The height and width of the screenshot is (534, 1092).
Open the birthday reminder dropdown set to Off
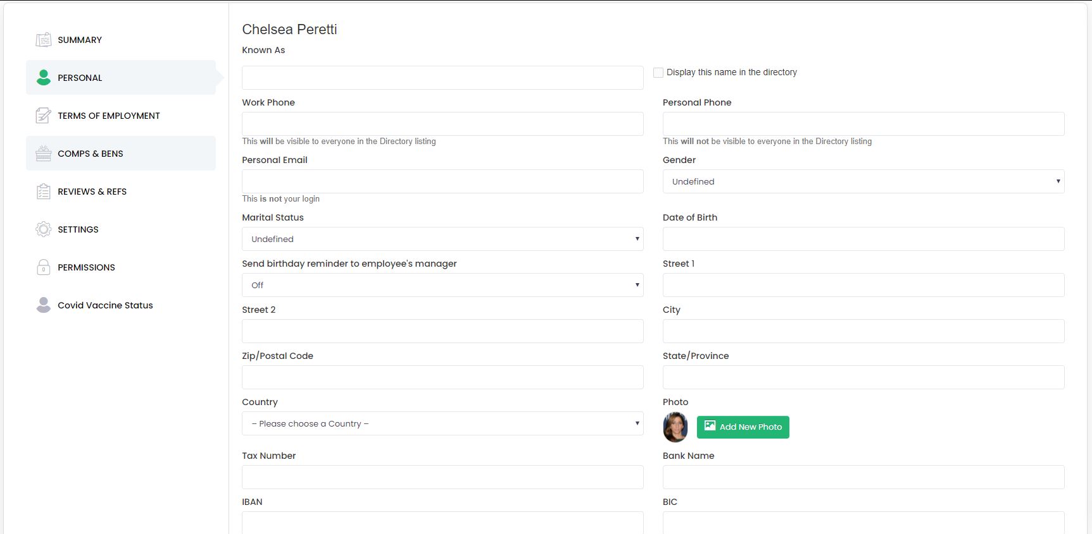442,285
